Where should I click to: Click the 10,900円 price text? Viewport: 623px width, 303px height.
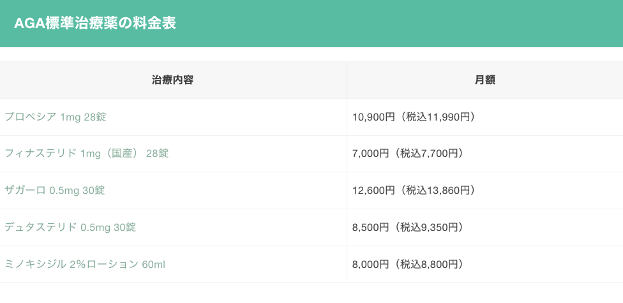point(373,117)
